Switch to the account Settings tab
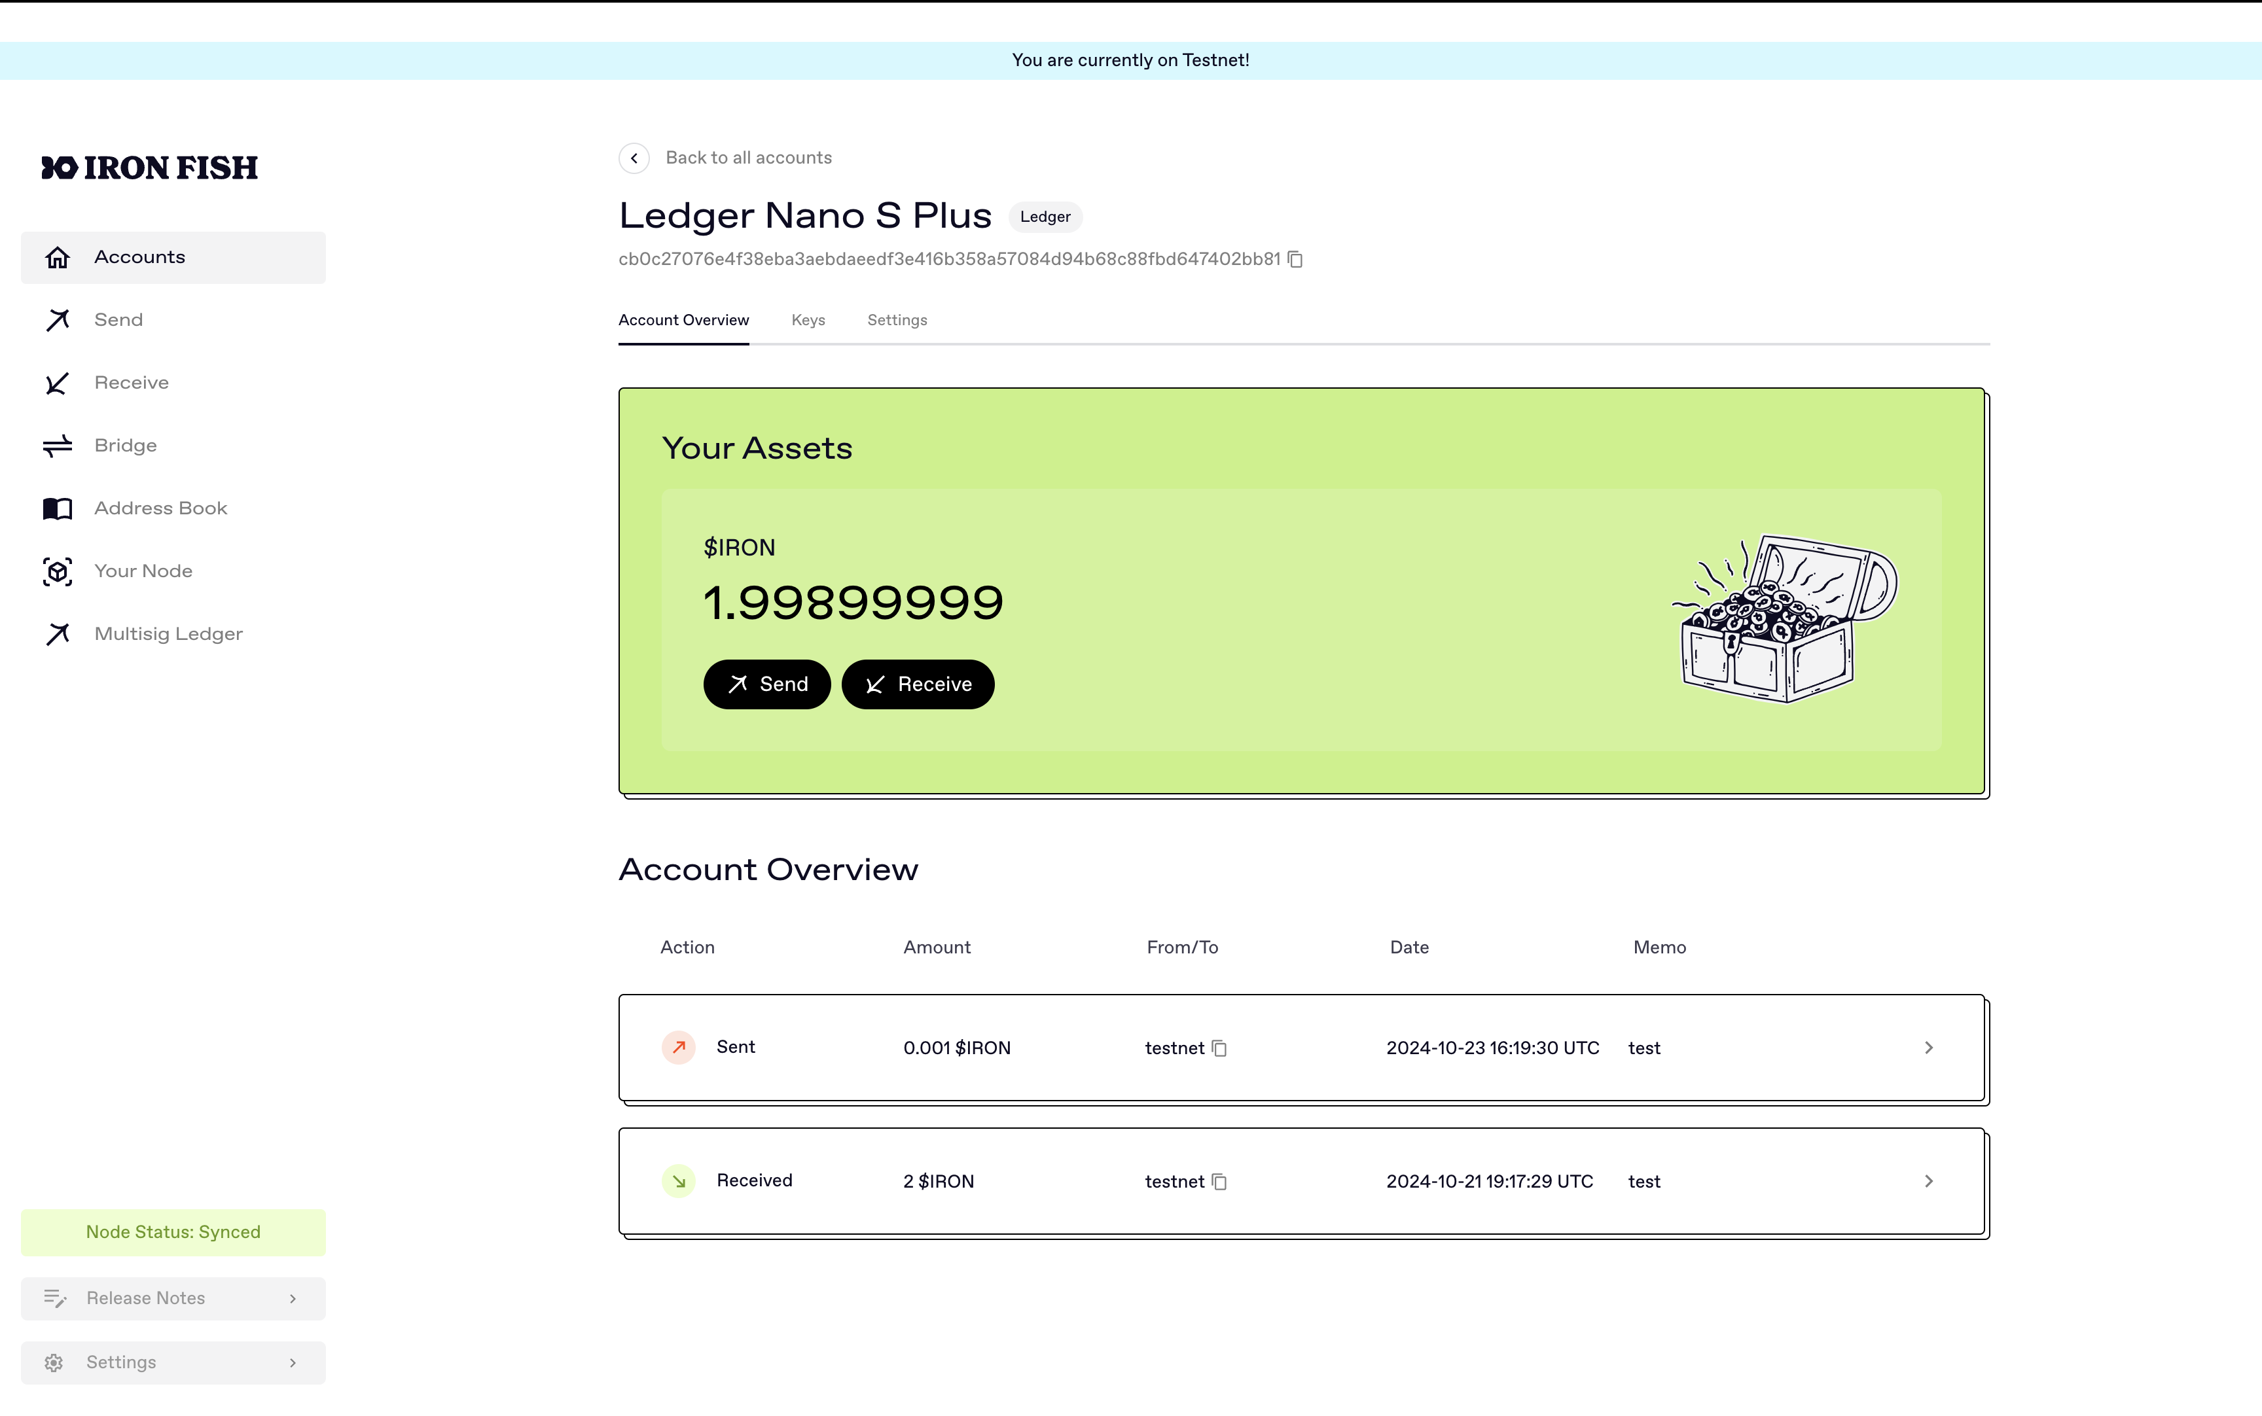2262x1416 pixels. [897, 320]
